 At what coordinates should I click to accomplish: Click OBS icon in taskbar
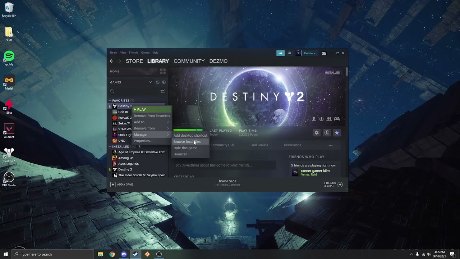(159, 254)
